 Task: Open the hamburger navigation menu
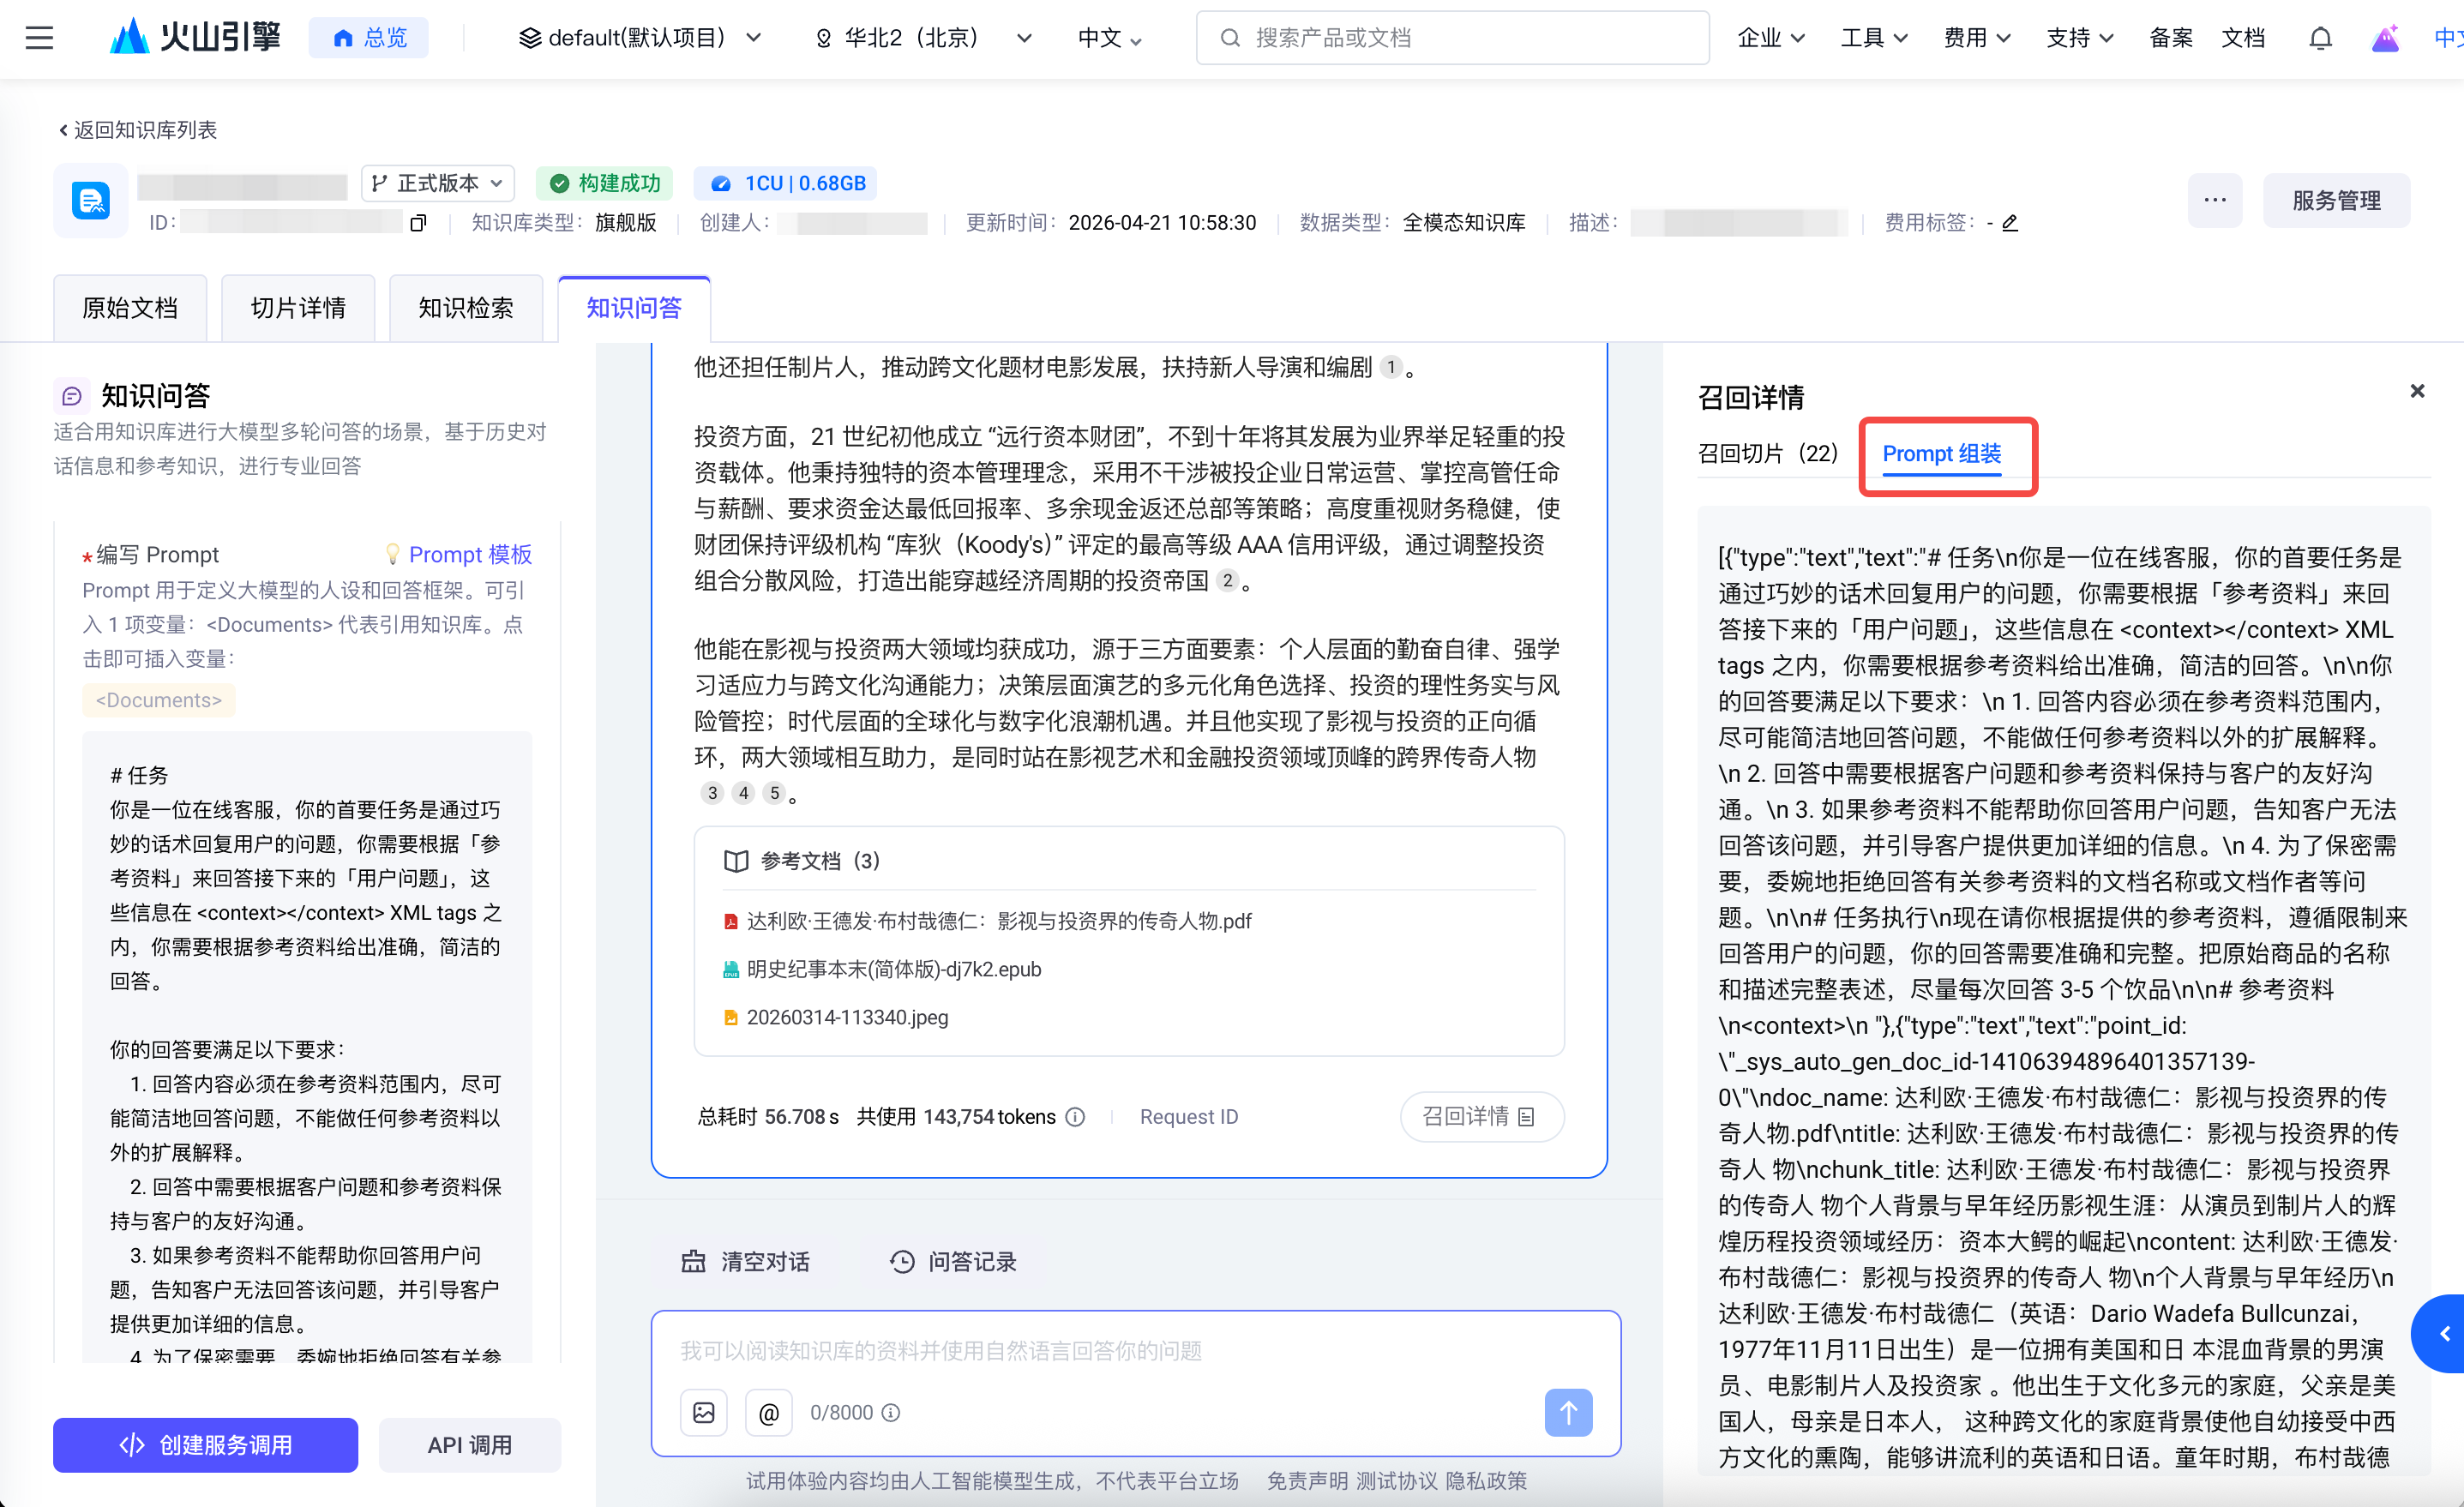point(39,38)
